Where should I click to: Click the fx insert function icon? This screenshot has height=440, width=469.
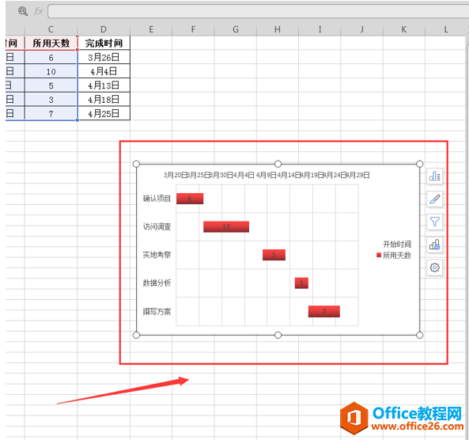tap(38, 11)
